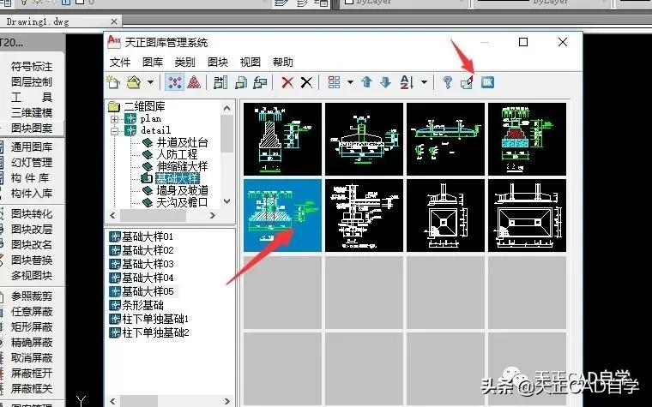Click the tree scrollbar up arrow
Viewport: 652px width, 407px height.
[x=226, y=109]
